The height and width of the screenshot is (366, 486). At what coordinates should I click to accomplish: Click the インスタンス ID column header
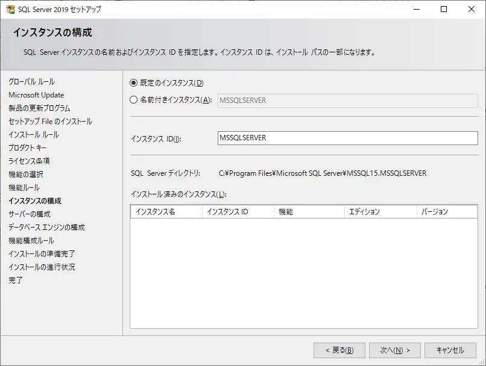pyautogui.click(x=238, y=212)
